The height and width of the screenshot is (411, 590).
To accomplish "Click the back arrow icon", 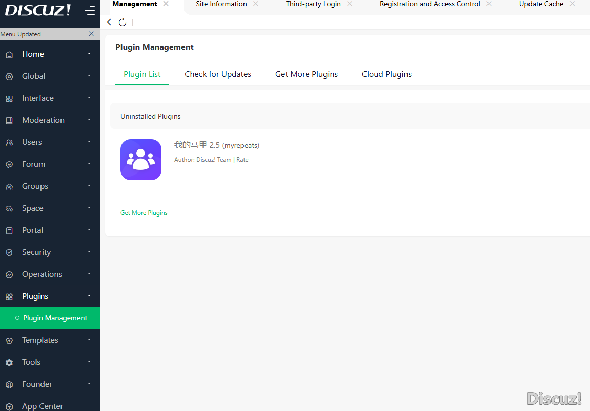I will pyautogui.click(x=109, y=22).
